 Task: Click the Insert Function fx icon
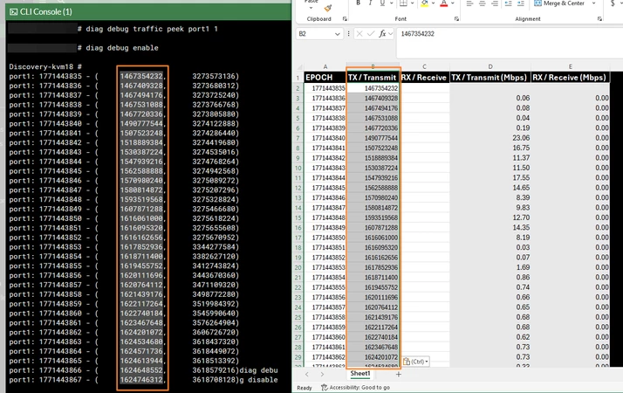383,34
